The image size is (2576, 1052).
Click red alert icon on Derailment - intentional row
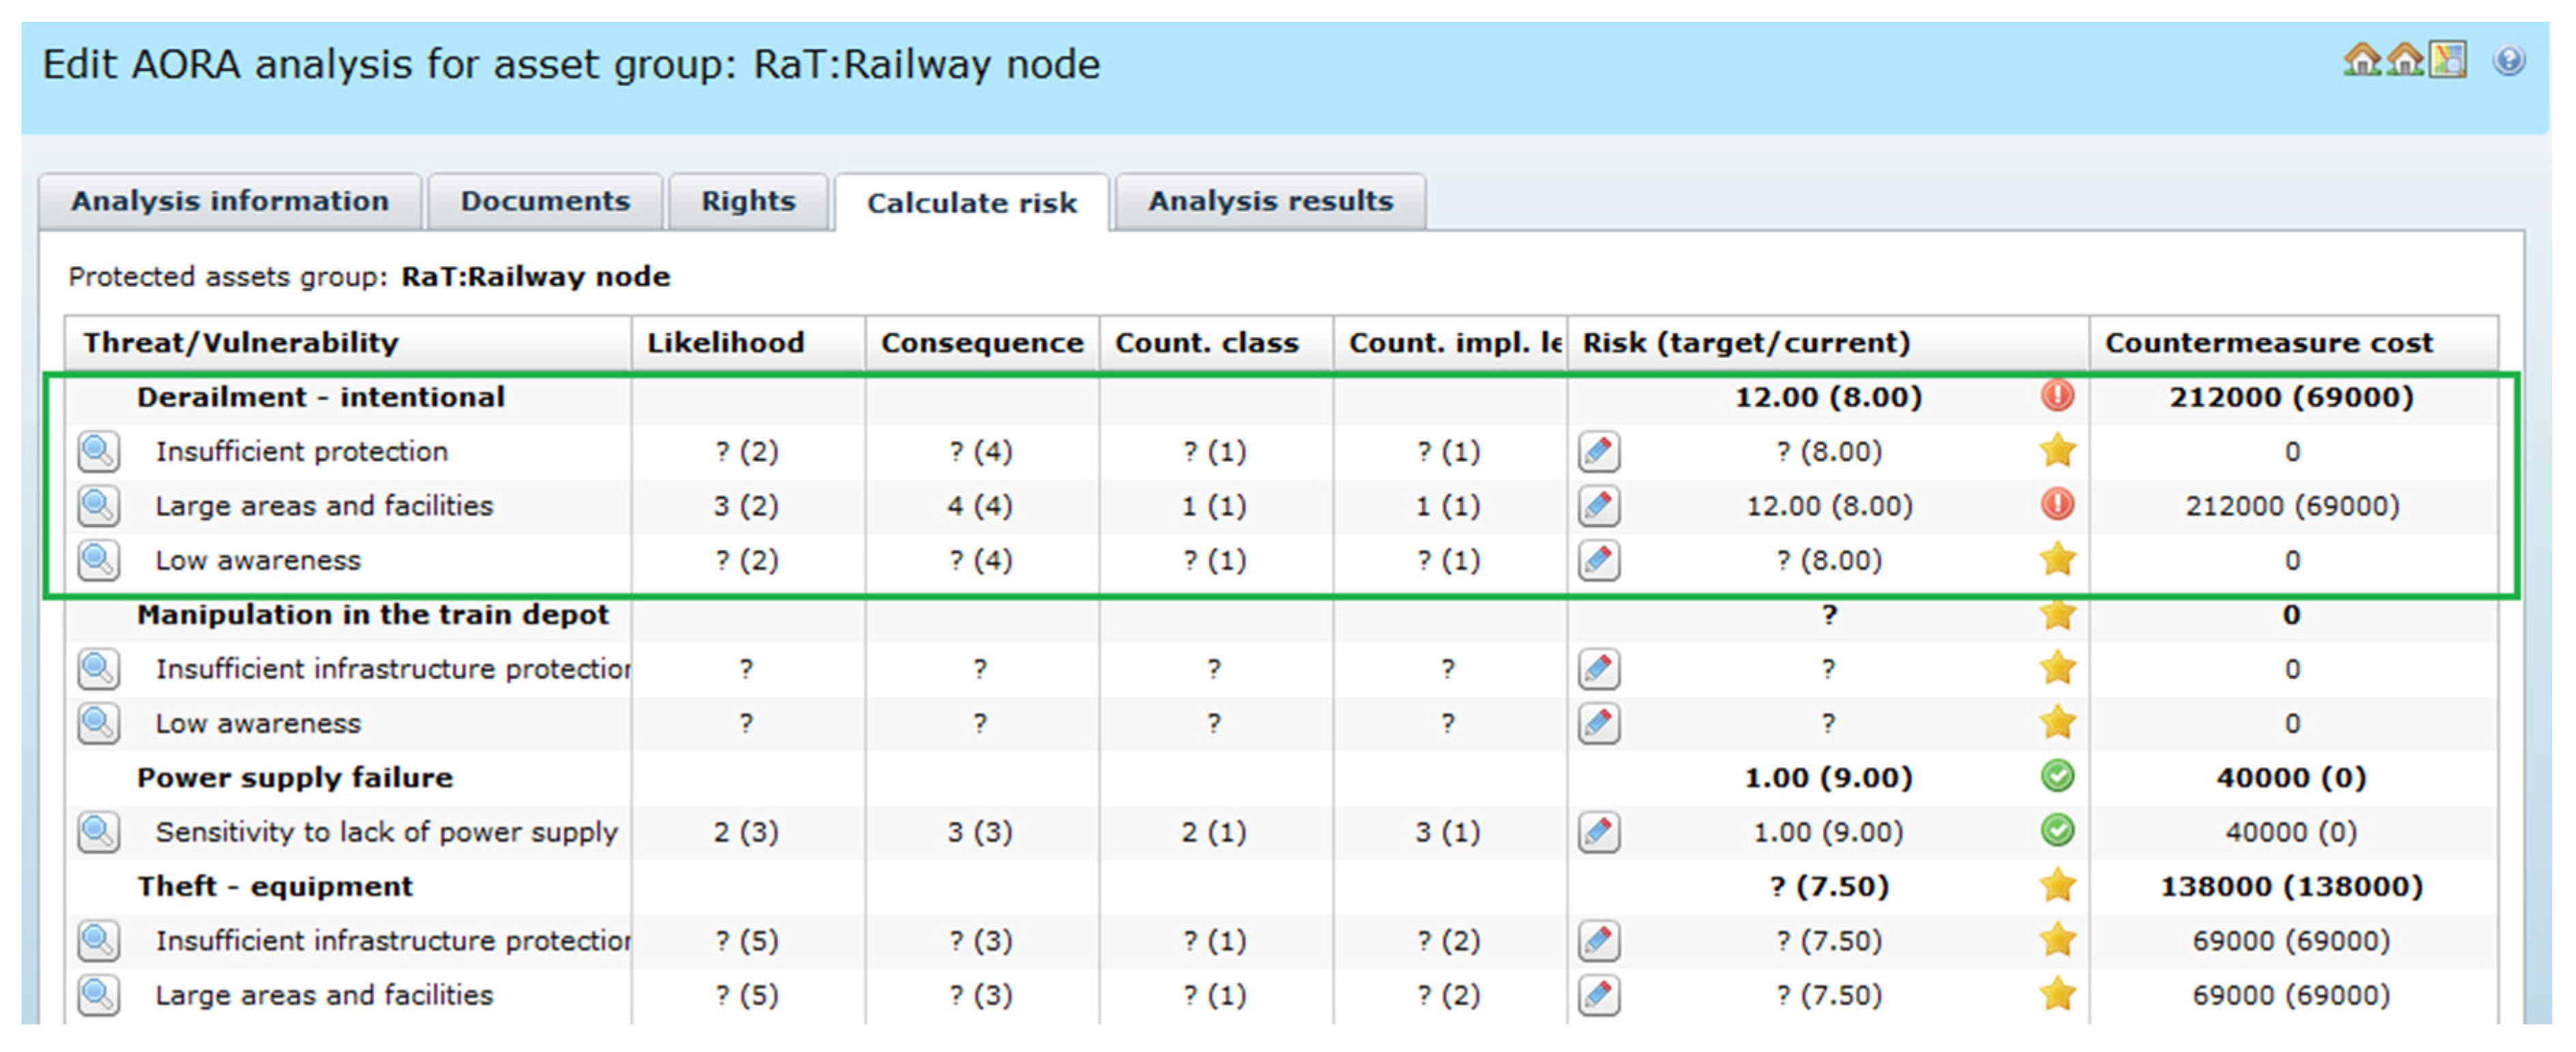click(2057, 397)
